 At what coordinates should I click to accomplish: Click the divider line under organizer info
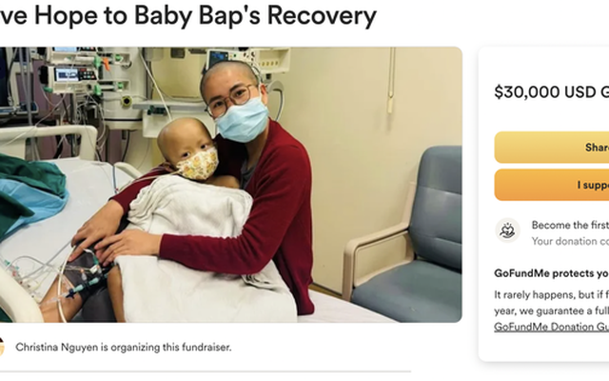coord(206,371)
